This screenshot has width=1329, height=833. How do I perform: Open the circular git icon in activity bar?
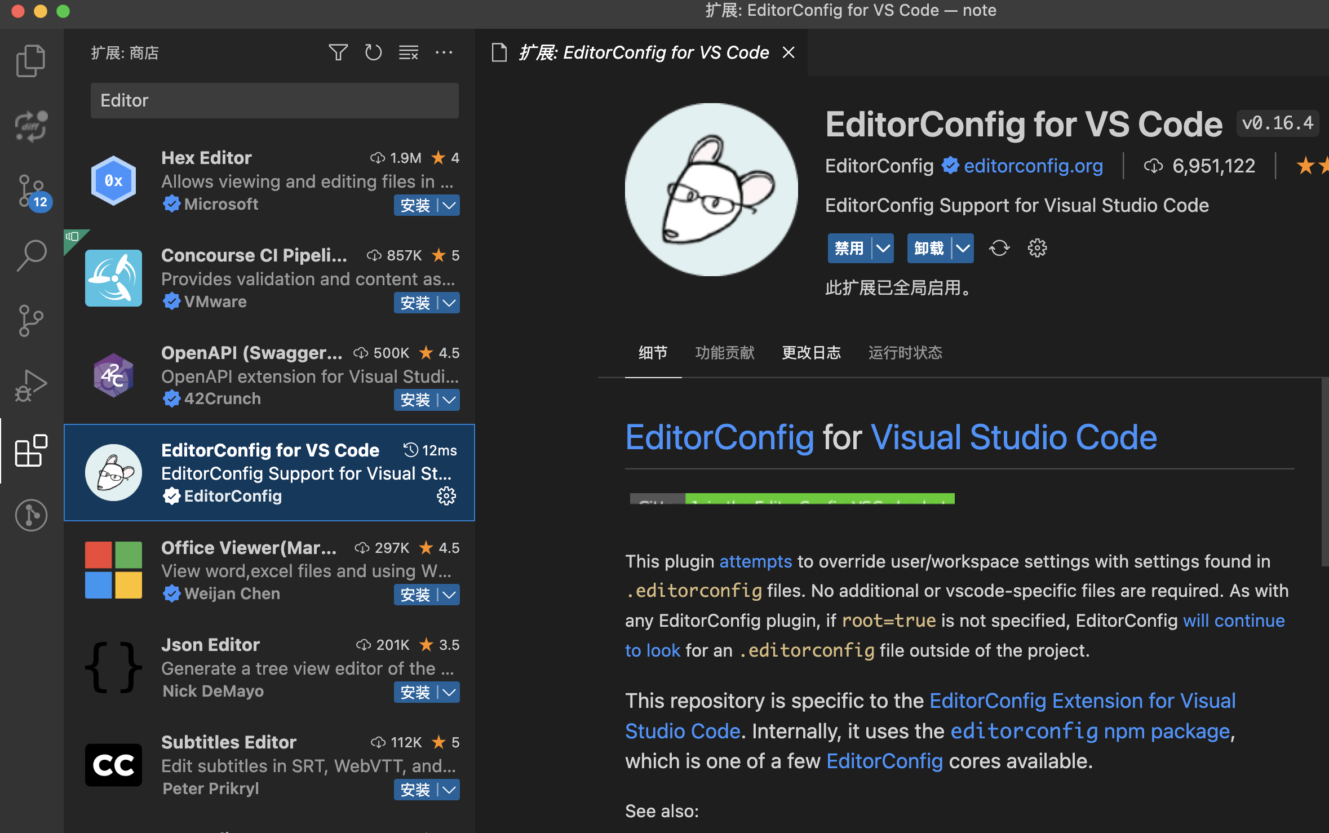[31, 515]
